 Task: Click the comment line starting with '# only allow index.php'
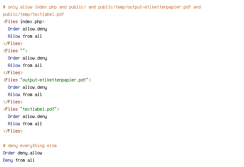102,7
